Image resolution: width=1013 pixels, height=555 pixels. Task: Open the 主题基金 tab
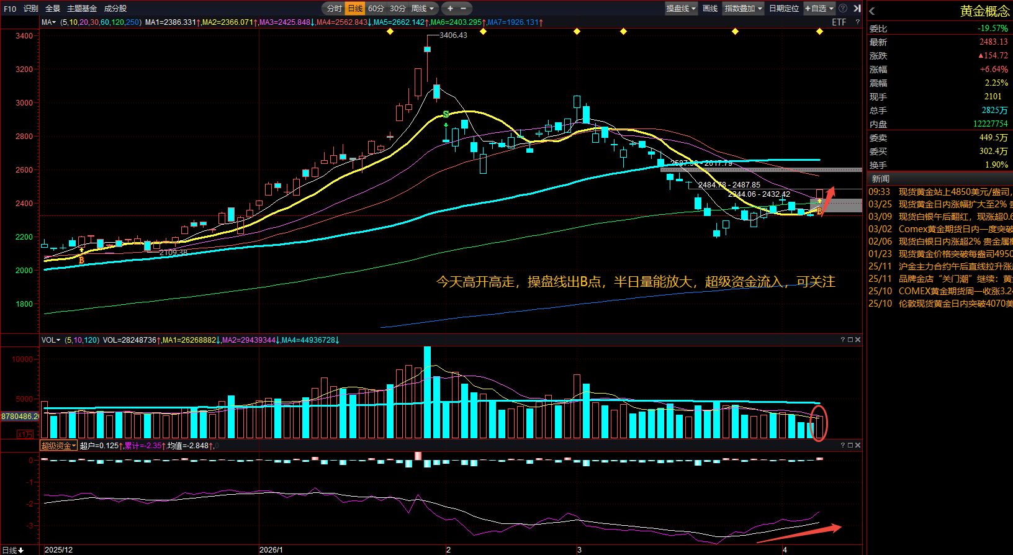[82, 9]
